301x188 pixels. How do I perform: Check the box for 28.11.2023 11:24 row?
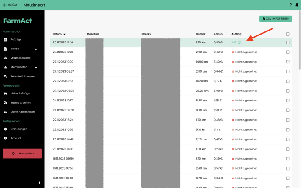click(287, 42)
